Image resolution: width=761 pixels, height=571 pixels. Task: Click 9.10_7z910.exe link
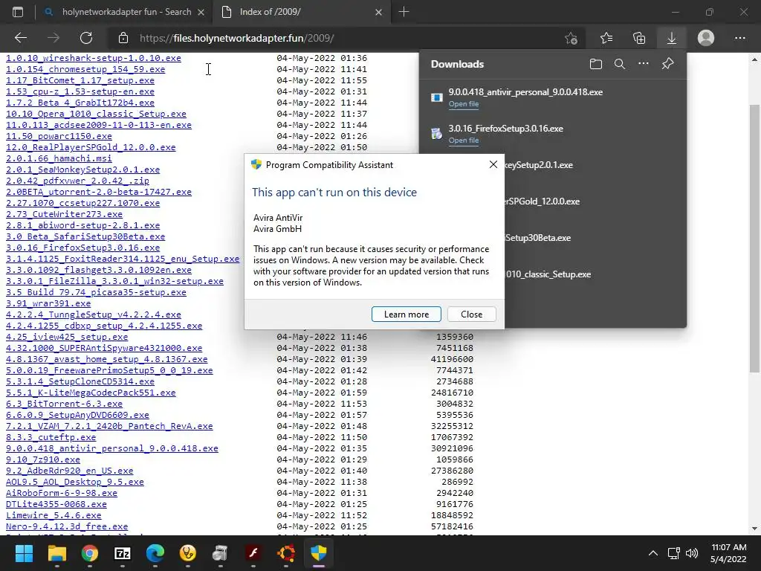click(42, 460)
